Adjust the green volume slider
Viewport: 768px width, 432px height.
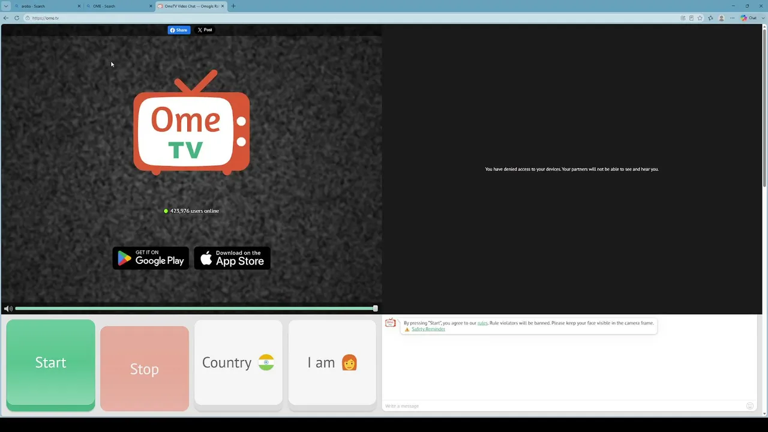[196, 308]
